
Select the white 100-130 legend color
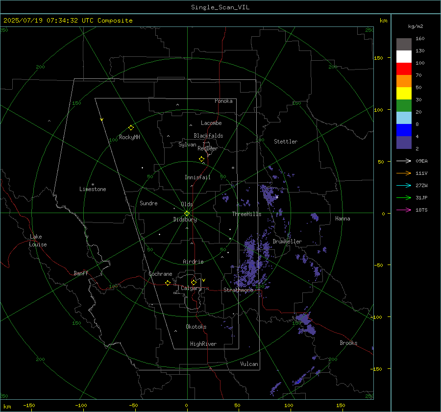point(404,57)
